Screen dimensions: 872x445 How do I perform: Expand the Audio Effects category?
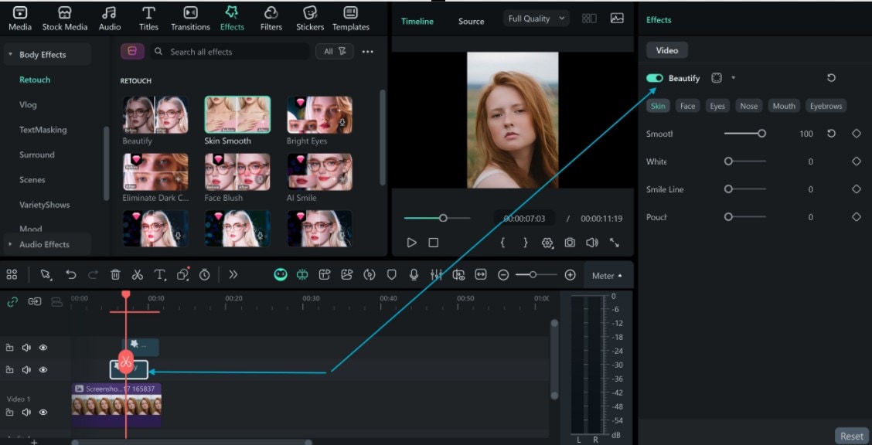(x=44, y=244)
